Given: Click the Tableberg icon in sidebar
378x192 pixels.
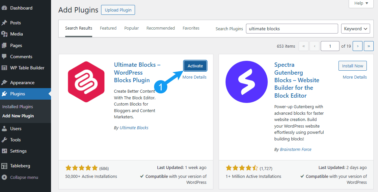Looking at the screenshot, I should pos(4,166).
